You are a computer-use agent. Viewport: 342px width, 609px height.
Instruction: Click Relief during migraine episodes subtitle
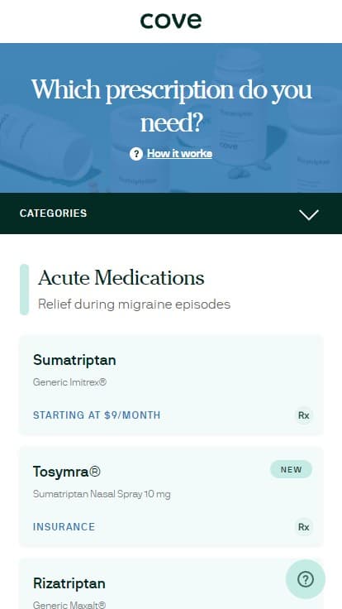tap(134, 304)
